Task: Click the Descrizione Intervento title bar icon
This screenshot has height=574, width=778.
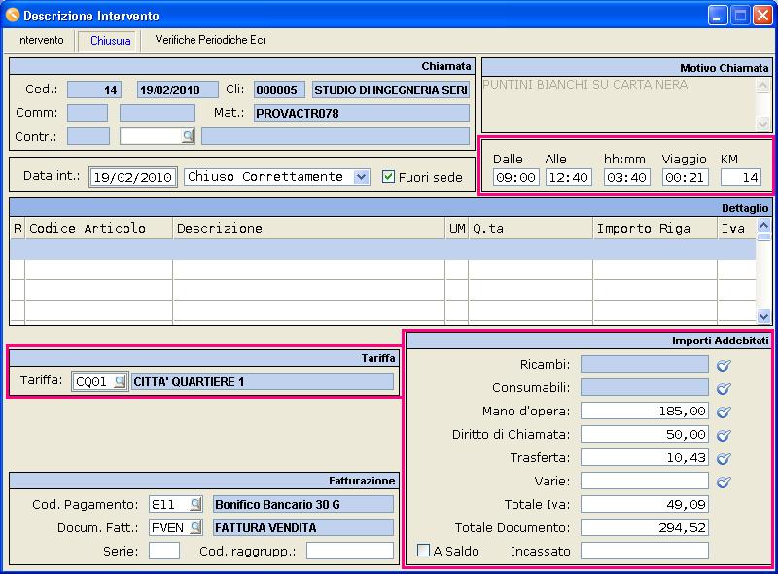Action: (12, 16)
